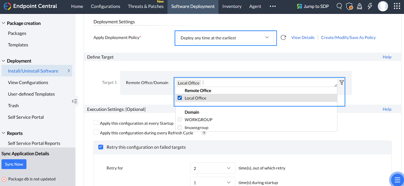Click the target filter funnel icon
404x186 pixels.
[x=342, y=82]
